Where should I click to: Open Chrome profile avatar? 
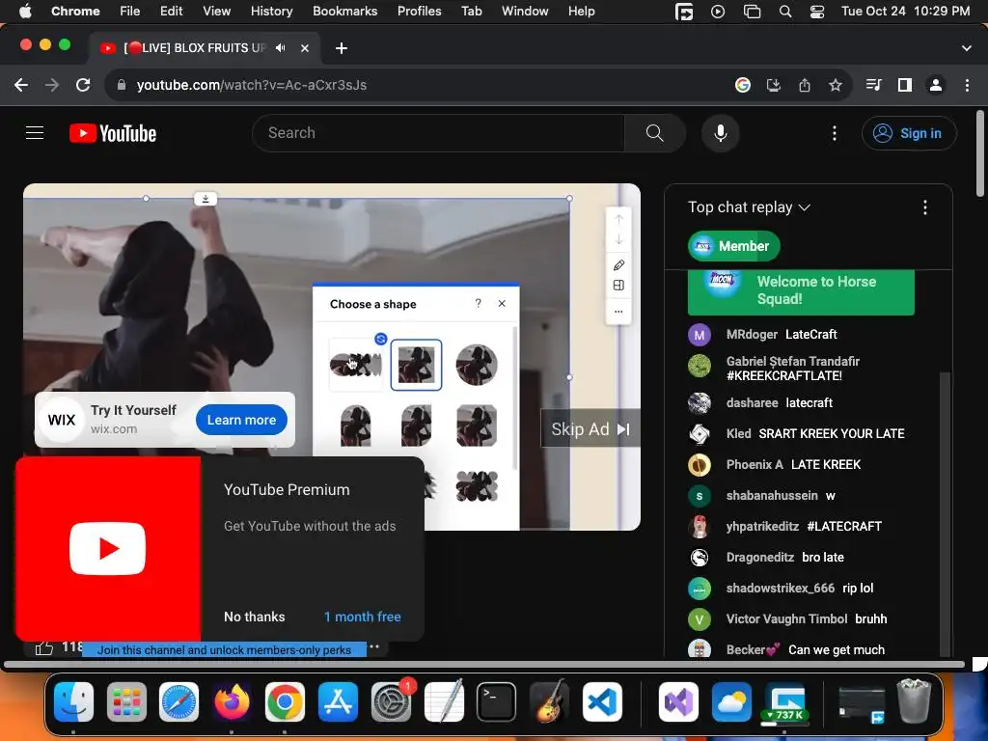pyautogui.click(x=936, y=85)
